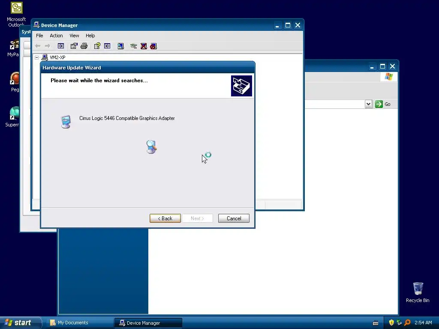This screenshot has width=439, height=329.
Task: Open the Microsoft Outlook desktop icon
Action: pyautogui.click(x=16, y=14)
